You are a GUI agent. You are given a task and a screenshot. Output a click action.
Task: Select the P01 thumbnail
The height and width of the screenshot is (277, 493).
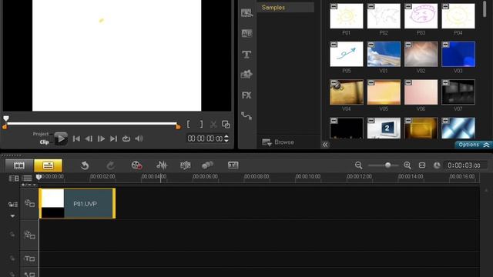[x=346, y=16]
